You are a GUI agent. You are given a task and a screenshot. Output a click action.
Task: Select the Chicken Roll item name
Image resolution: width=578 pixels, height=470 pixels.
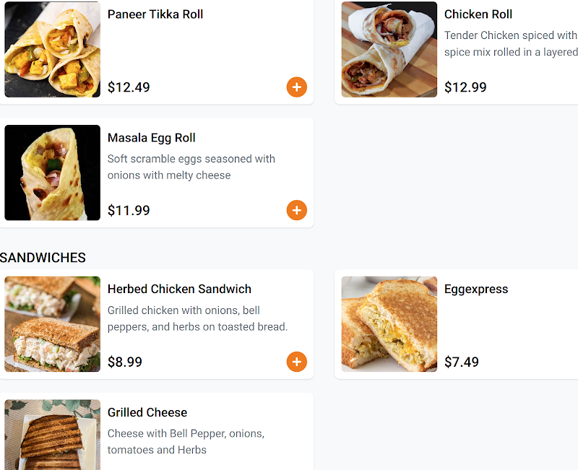click(478, 14)
